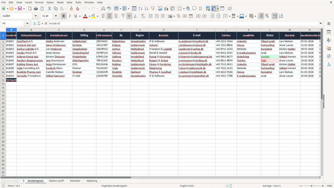Open the Data menu
This screenshot has width=334, height=188.
pos(69,2)
